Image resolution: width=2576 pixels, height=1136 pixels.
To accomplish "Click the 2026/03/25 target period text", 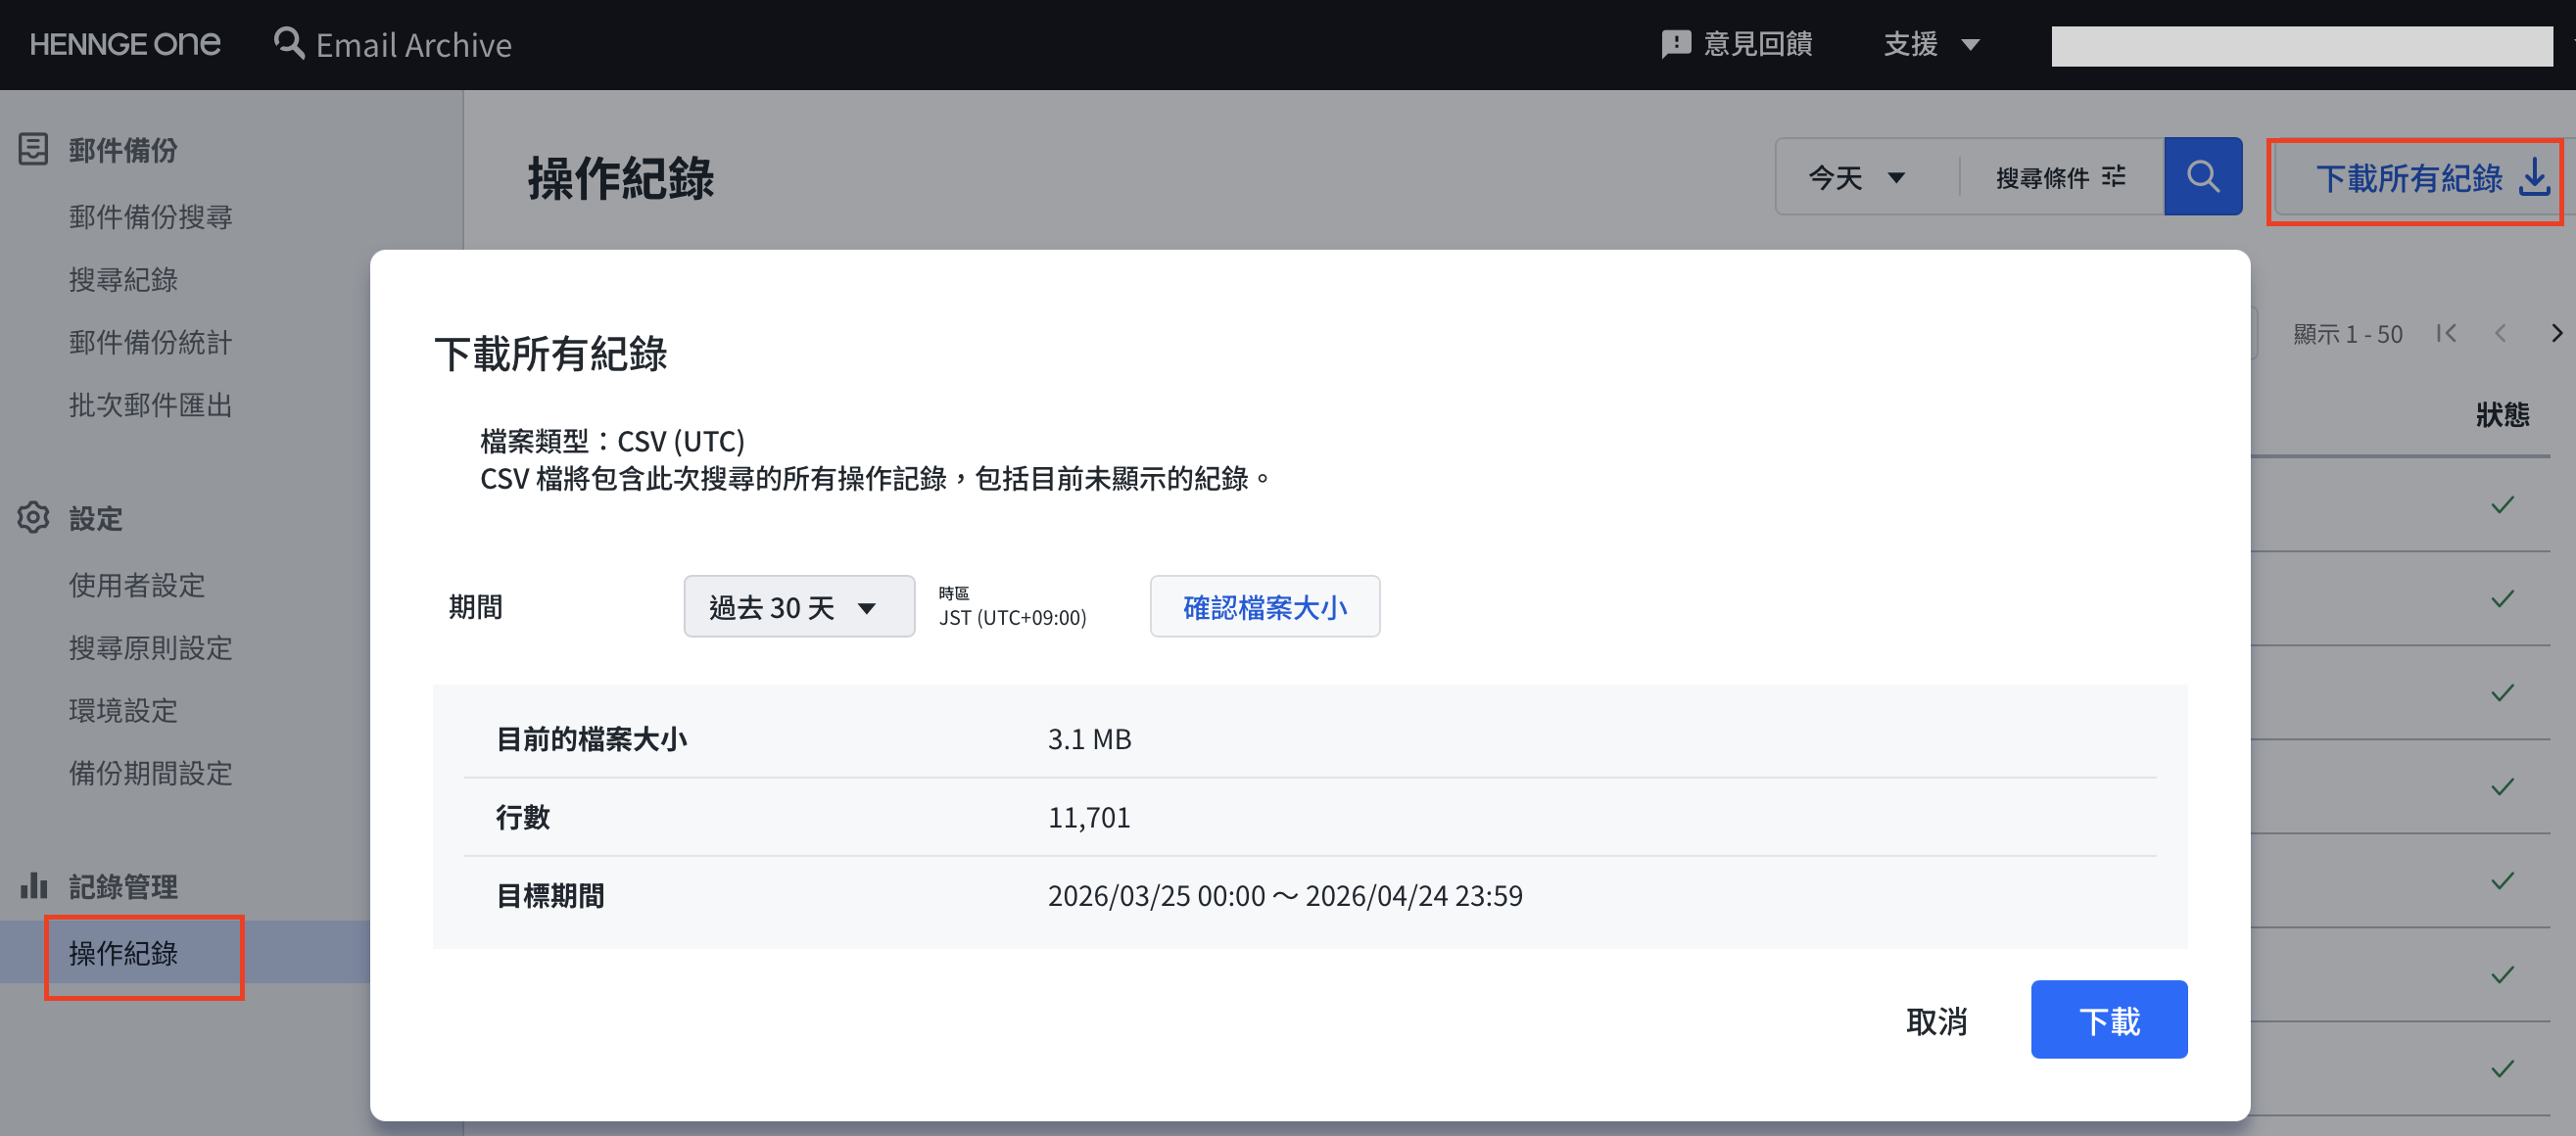I will [x=1285, y=895].
